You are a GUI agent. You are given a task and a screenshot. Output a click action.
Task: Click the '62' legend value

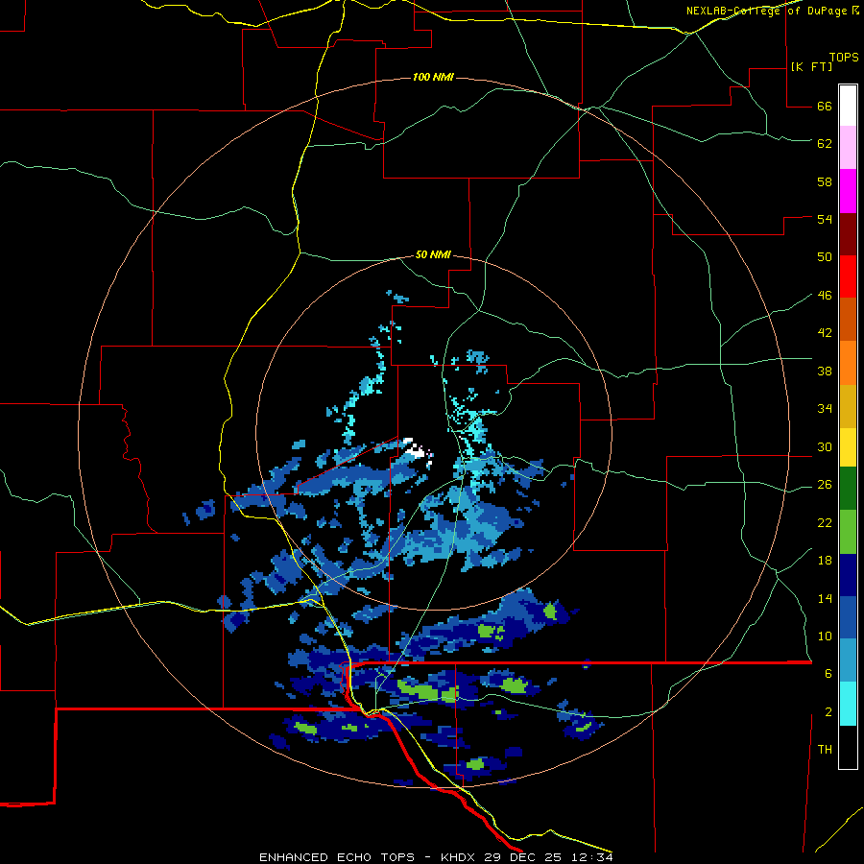click(825, 144)
